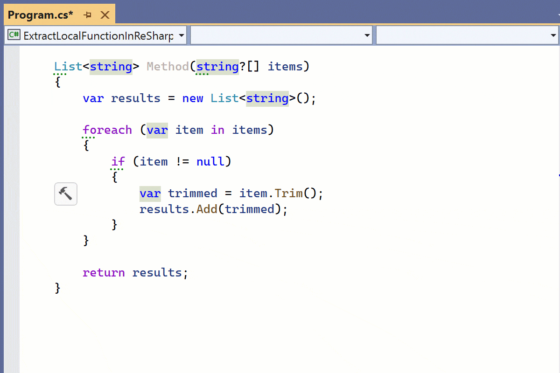Click the null keyword in if condition
The width and height of the screenshot is (560, 373).
pos(210,162)
